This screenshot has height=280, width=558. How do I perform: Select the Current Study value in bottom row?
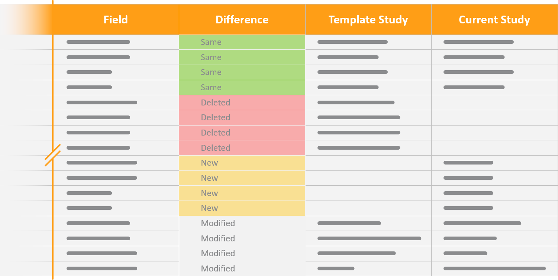point(494,268)
